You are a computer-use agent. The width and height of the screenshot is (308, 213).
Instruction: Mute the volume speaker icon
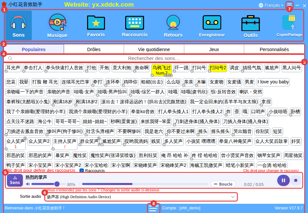tap(28, 184)
